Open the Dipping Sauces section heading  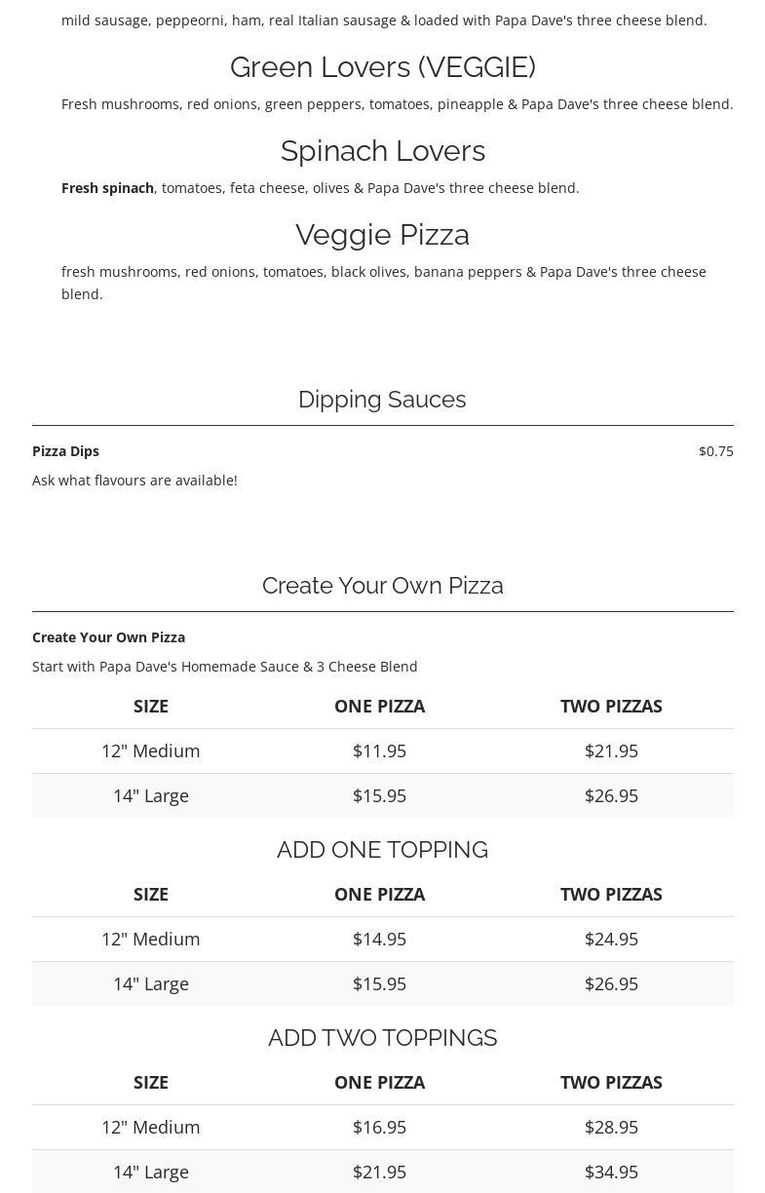[x=382, y=400]
